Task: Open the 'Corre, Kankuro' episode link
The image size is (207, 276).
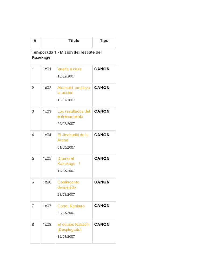Action: pos(71,206)
